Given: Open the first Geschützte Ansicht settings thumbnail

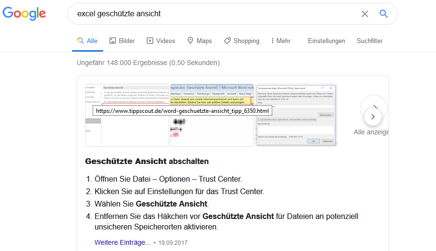Looking at the screenshot, I should pyautogui.click(x=127, y=115).
